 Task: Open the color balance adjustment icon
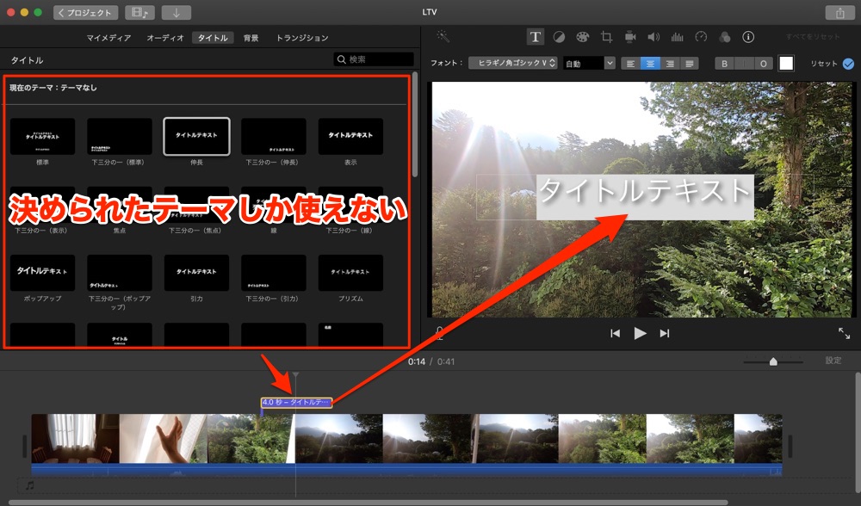click(559, 37)
